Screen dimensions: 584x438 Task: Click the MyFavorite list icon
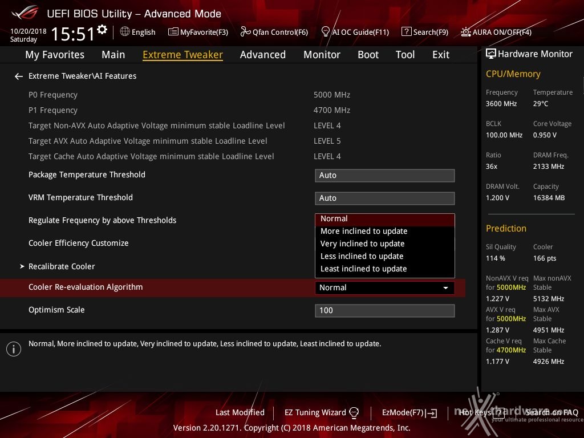tap(173, 32)
